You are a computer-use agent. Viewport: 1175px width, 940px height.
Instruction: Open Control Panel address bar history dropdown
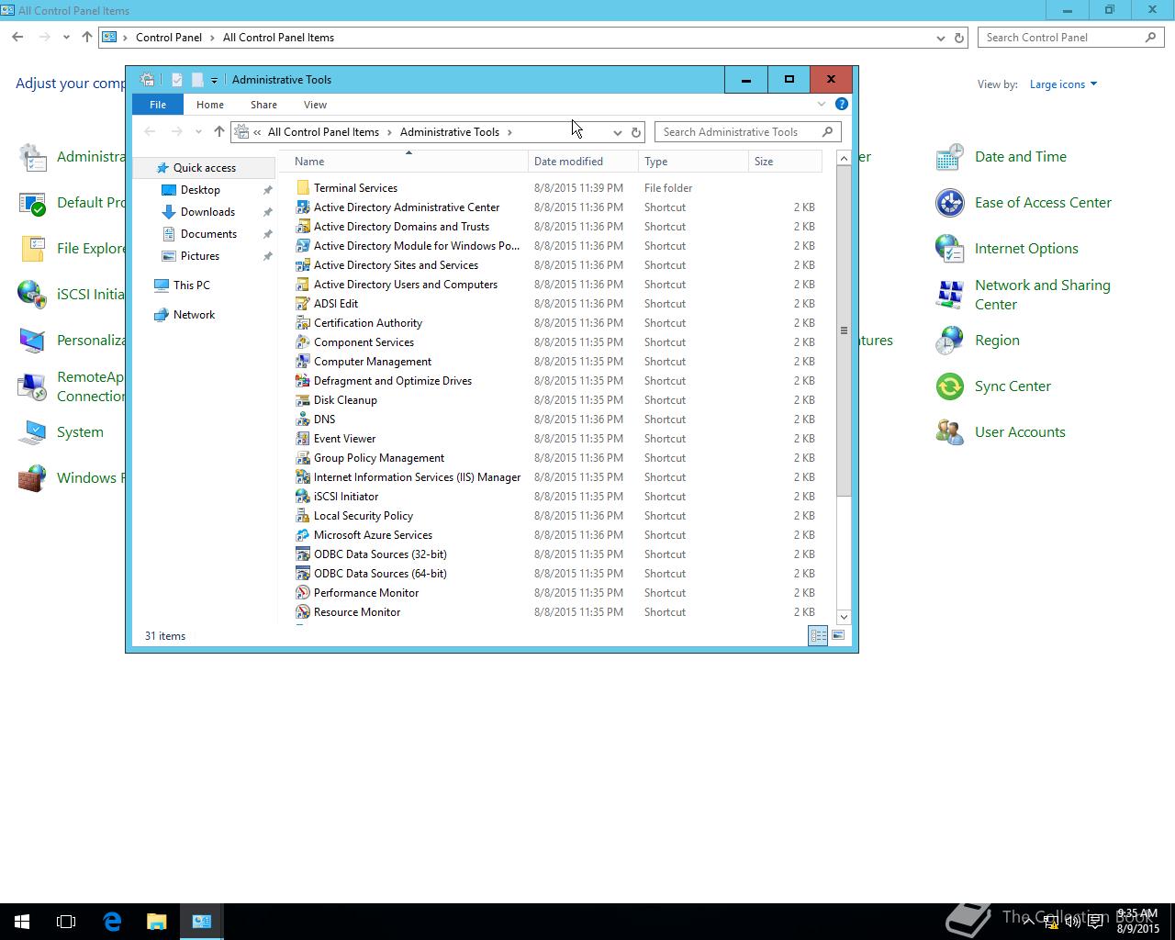click(x=940, y=38)
